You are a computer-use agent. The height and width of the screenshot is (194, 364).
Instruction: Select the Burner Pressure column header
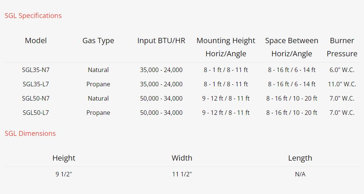click(x=342, y=47)
